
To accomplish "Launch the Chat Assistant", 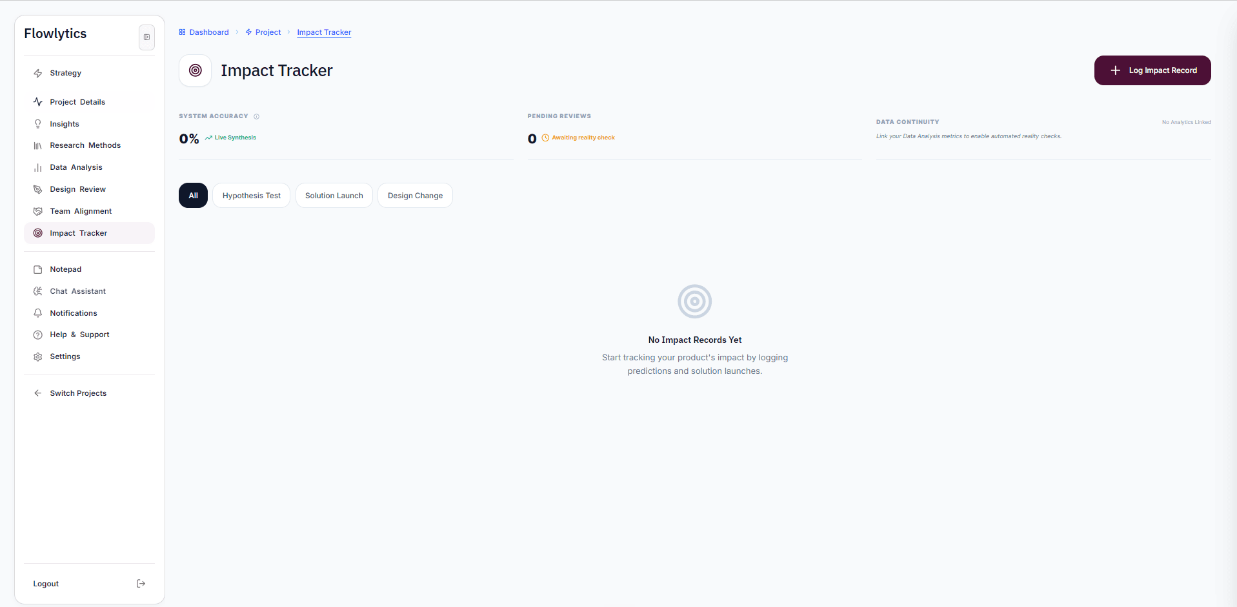I will (89, 291).
